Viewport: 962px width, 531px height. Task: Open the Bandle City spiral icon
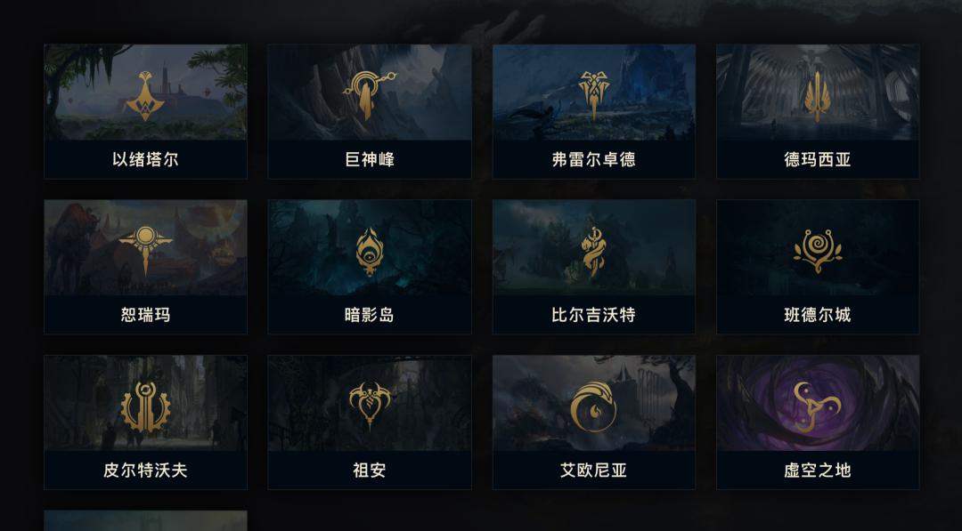817,251
